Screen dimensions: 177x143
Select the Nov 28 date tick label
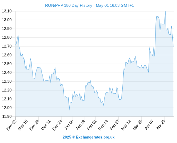tap(34, 125)
